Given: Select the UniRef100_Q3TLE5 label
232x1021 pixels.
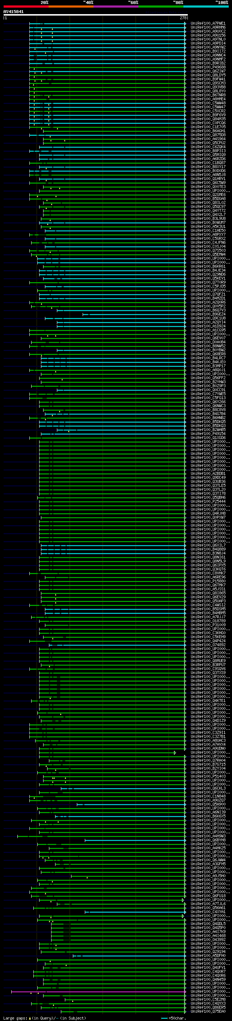Looking at the screenshot, I should click(208, 486).
